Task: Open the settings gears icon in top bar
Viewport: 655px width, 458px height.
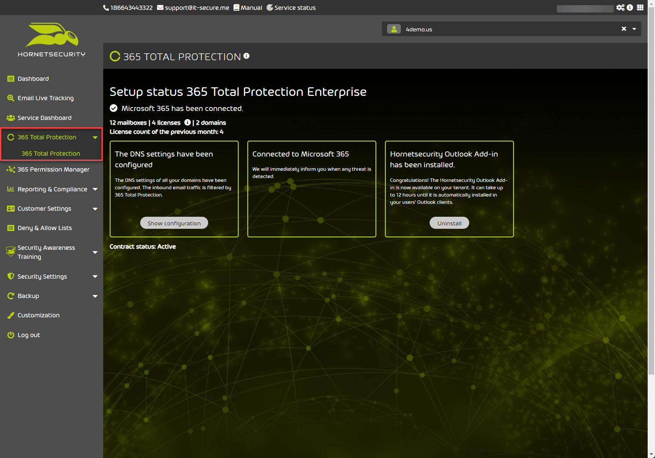Action: click(x=620, y=7)
